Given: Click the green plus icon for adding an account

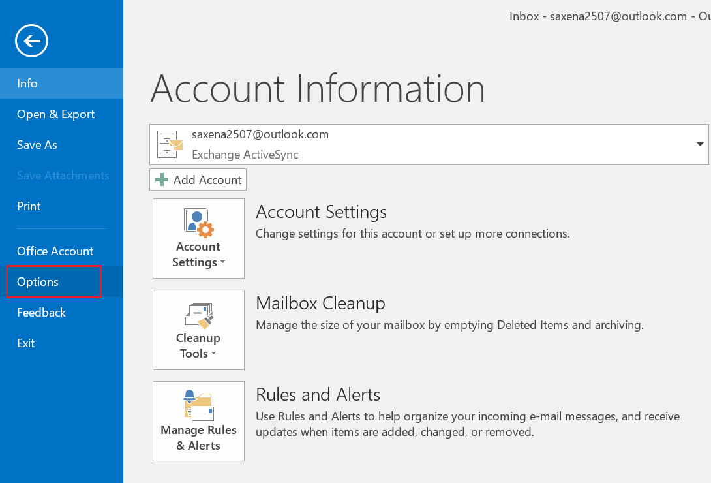Looking at the screenshot, I should click(162, 179).
